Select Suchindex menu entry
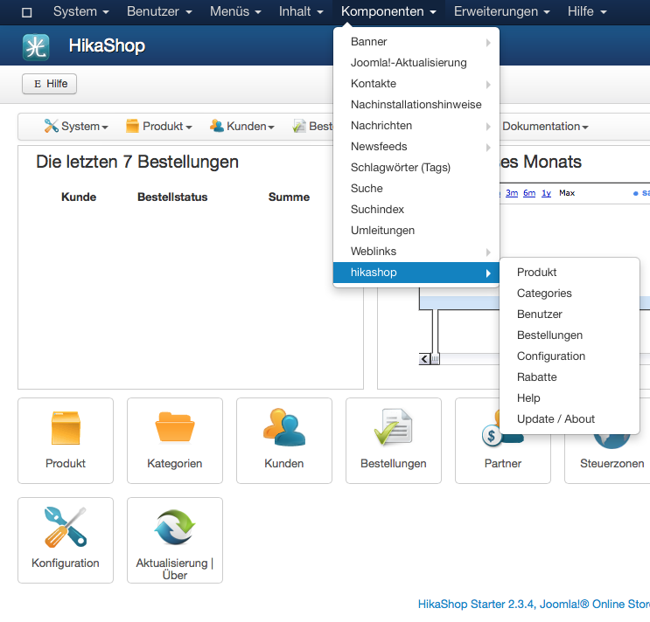This screenshot has width=650, height=622. coord(416,210)
